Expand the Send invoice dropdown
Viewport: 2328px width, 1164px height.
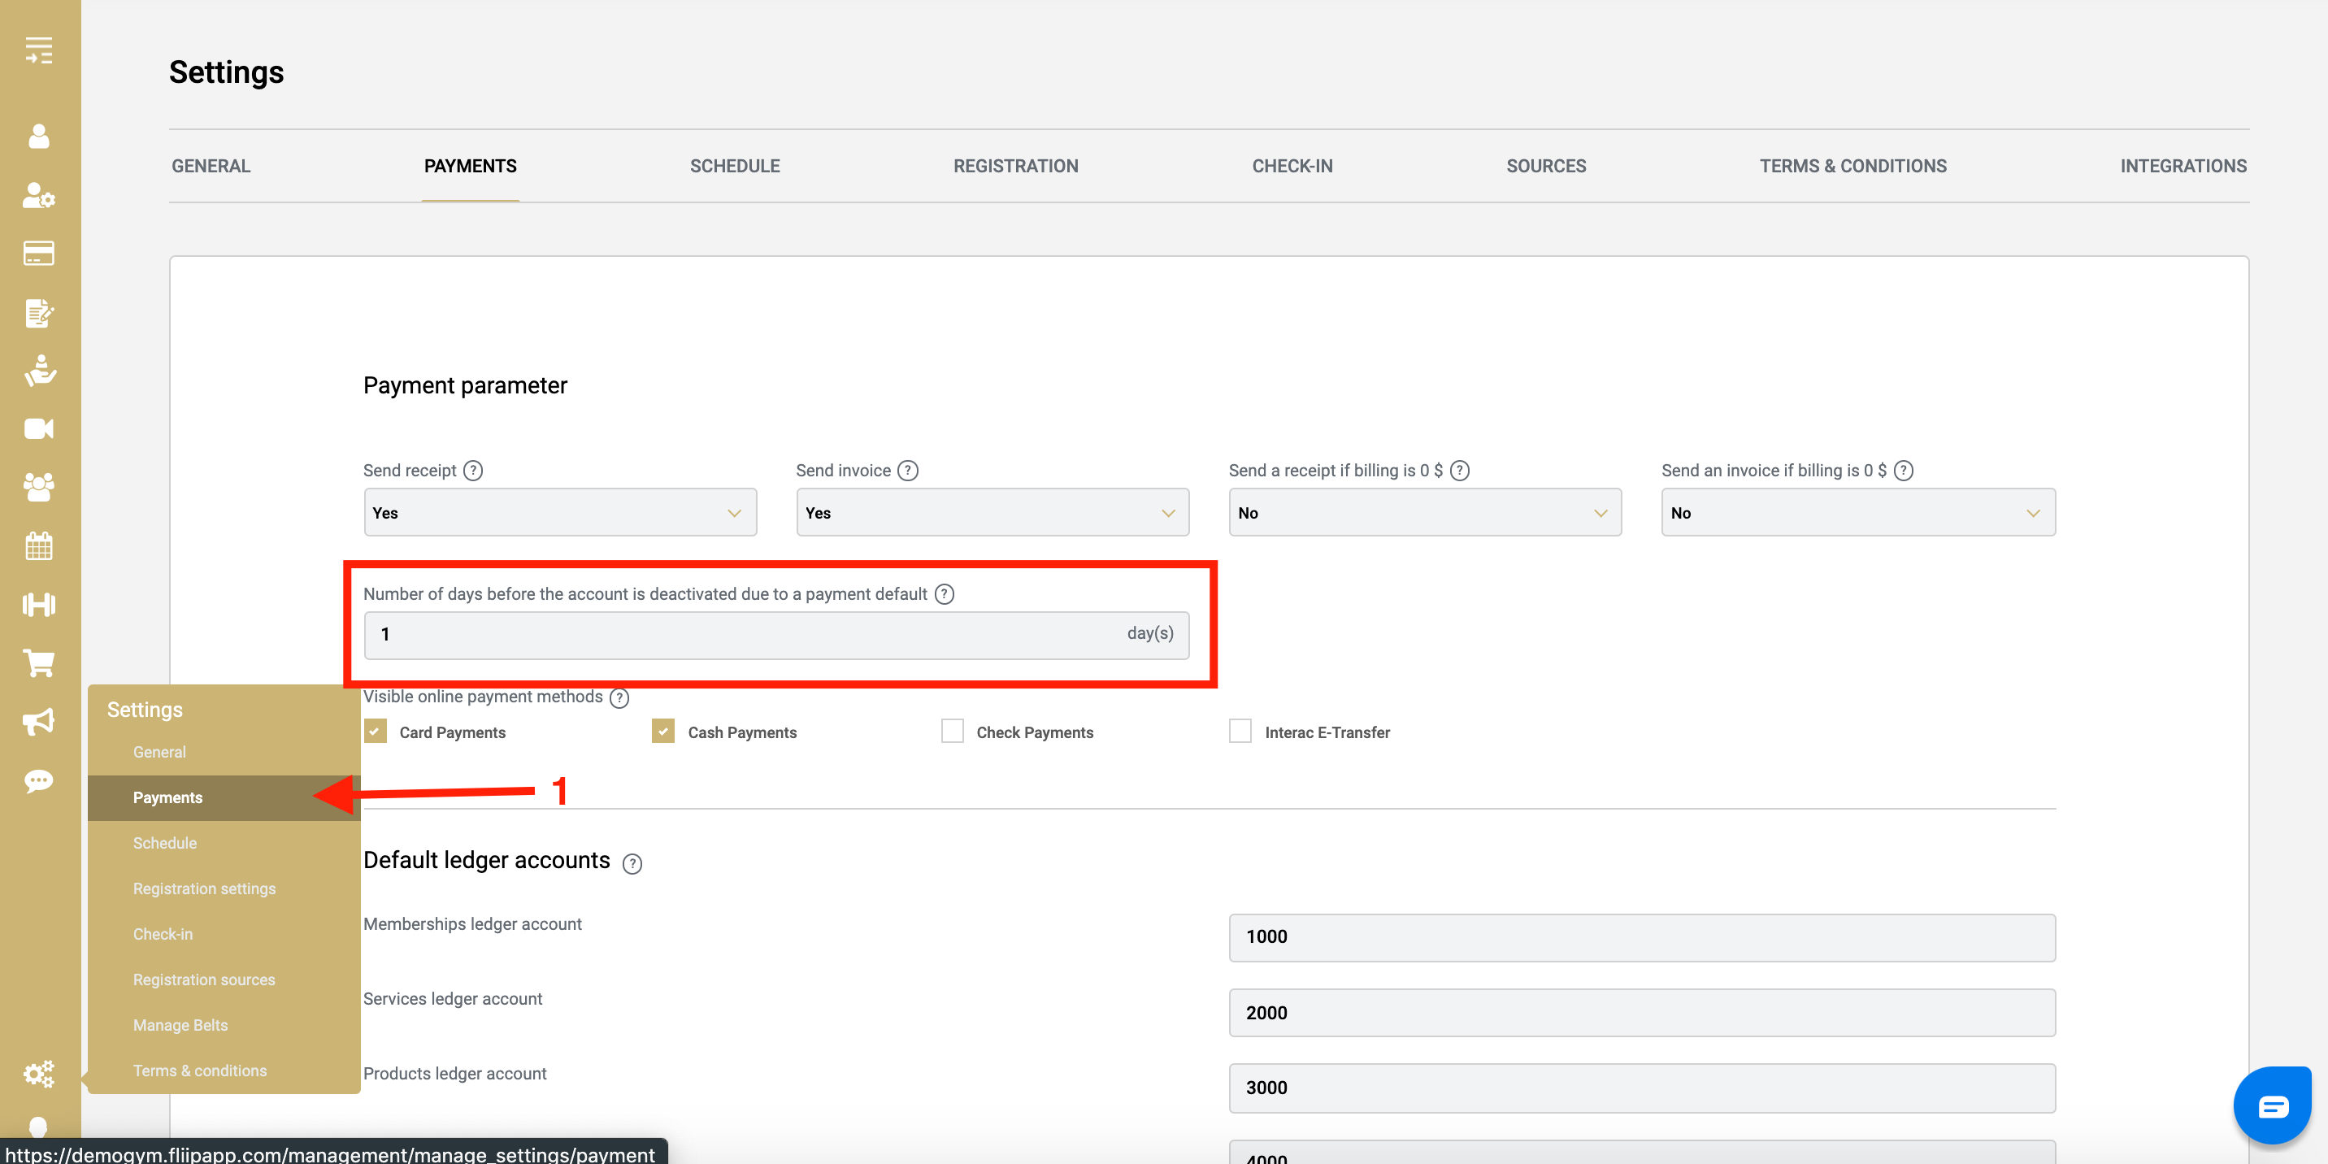992,512
